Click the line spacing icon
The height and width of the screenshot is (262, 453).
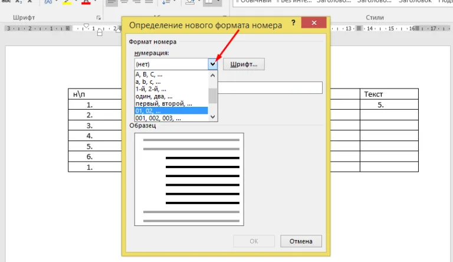pyautogui.click(x=166, y=2)
